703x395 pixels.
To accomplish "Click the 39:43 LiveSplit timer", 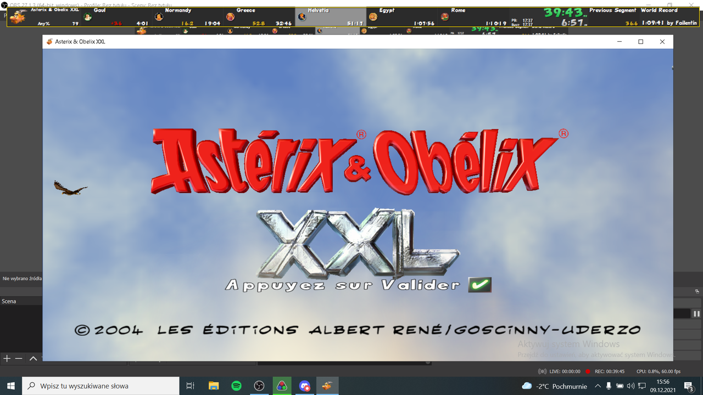I will tap(564, 12).
